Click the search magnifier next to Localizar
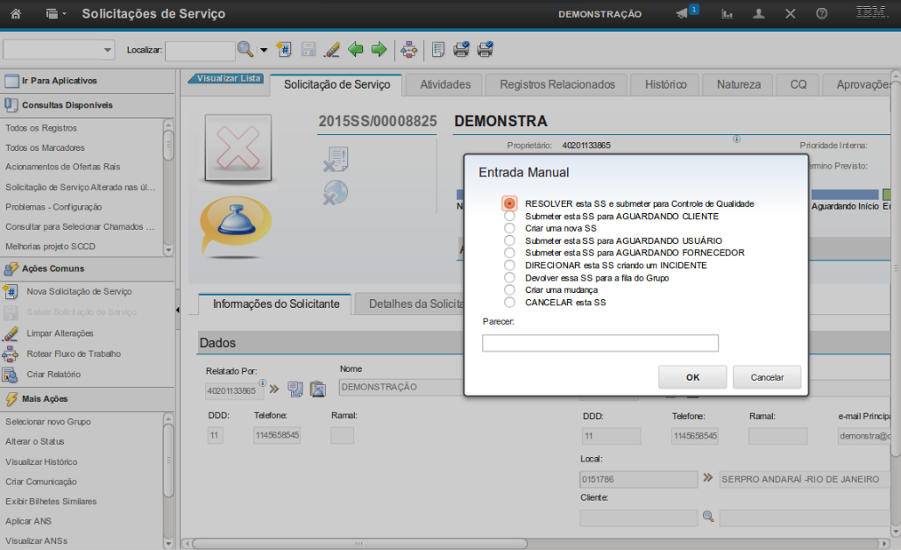The width and height of the screenshot is (901, 550). coord(245,50)
